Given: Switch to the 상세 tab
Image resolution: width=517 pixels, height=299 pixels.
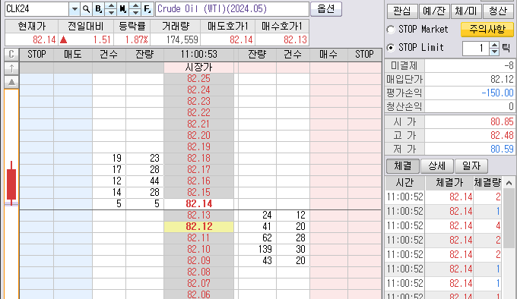Looking at the screenshot, I should pos(437,165).
